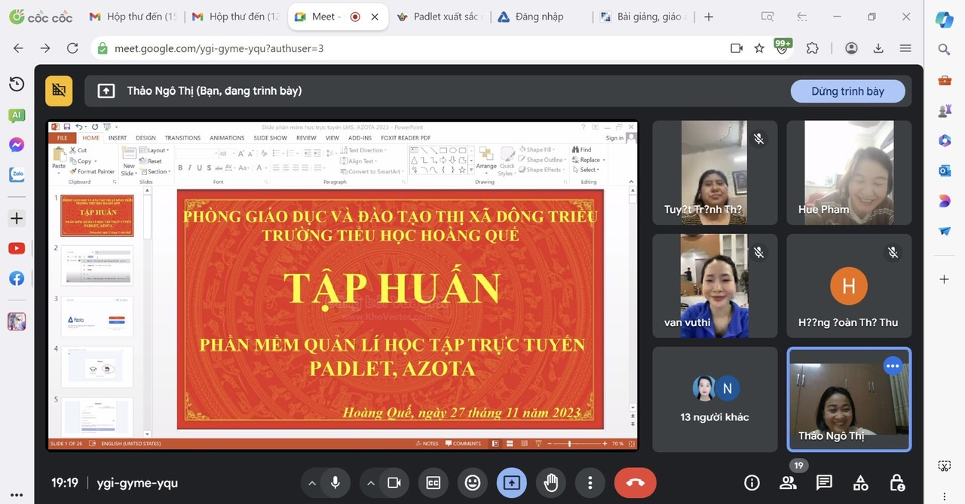Image resolution: width=965 pixels, height=504 pixels.
Task: Open the emoji reactions button
Action: (473, 483)
